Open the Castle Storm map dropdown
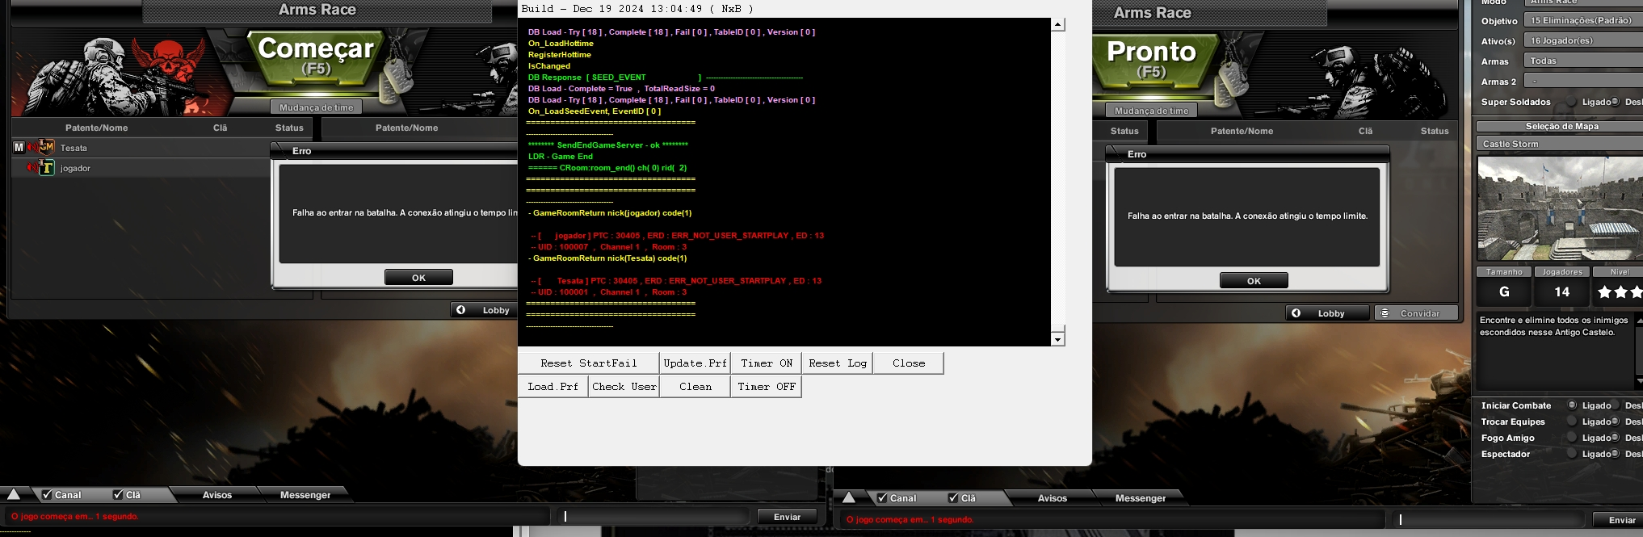Screen dimensions: 1643x537 [1560, 144]
